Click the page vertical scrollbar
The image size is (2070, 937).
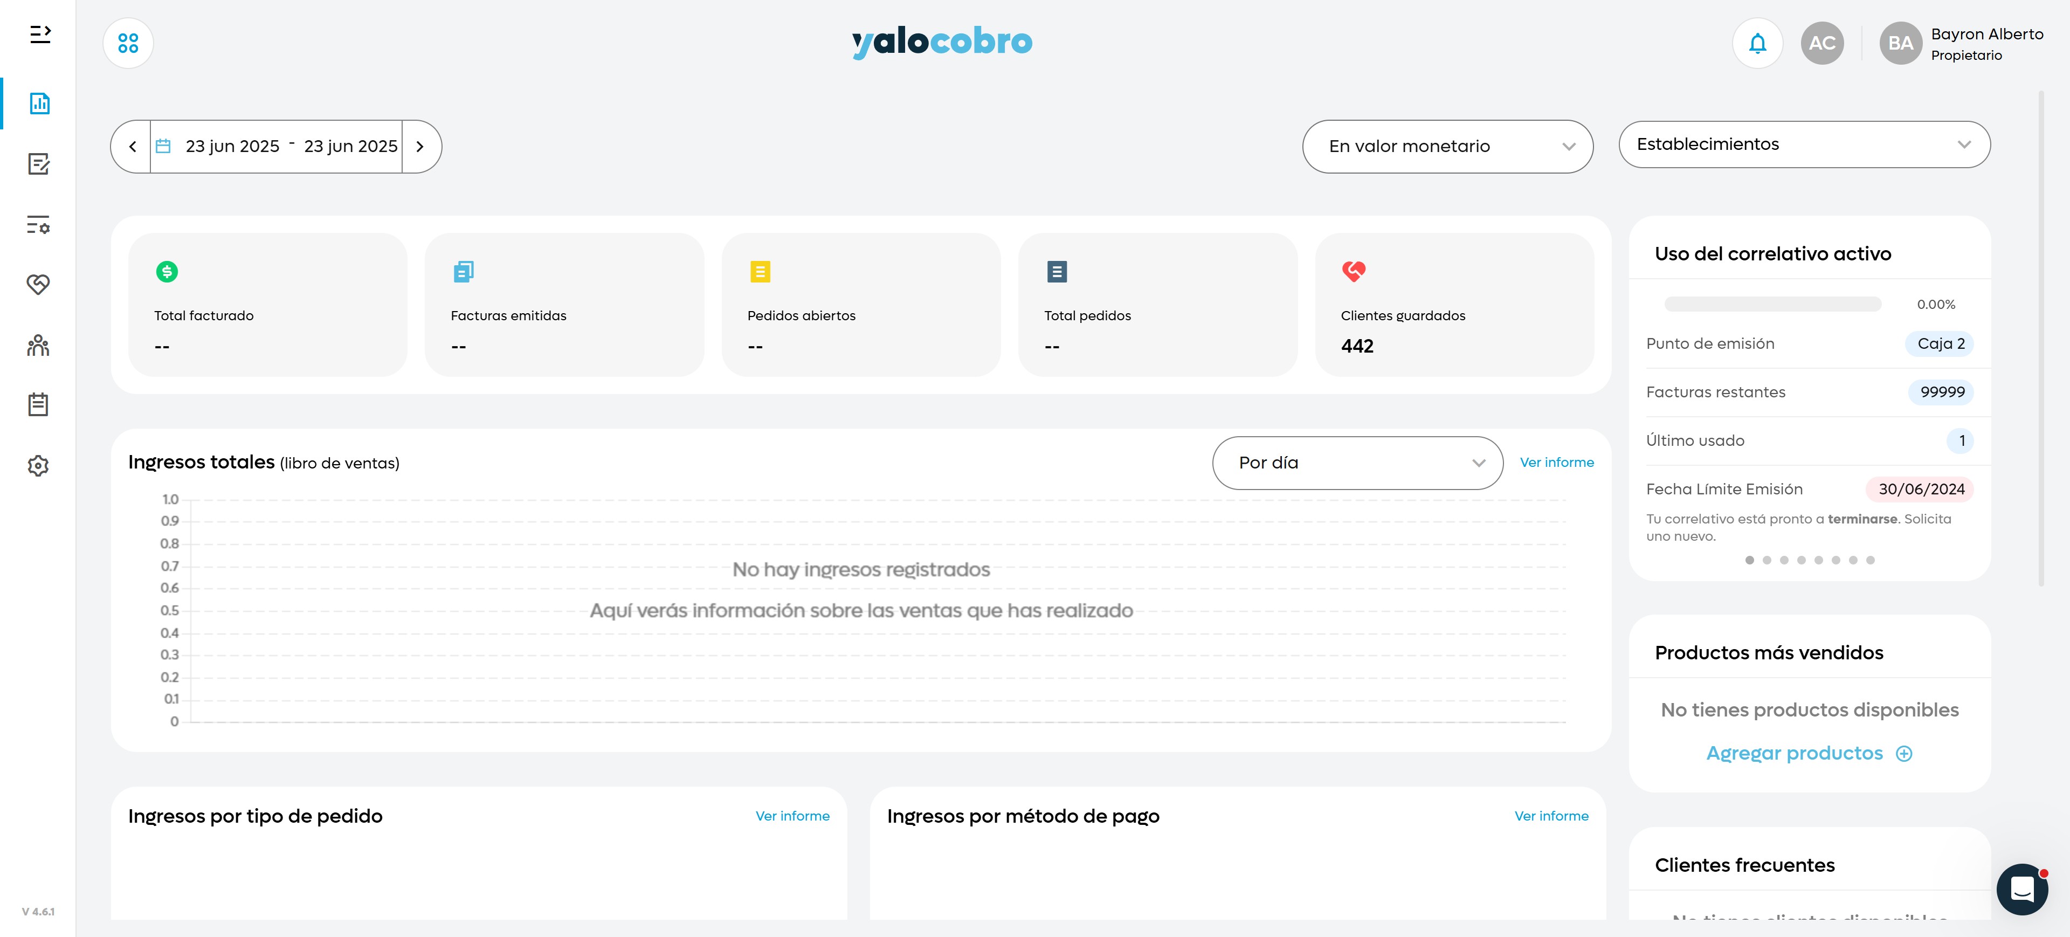[x=2041, y=337]
